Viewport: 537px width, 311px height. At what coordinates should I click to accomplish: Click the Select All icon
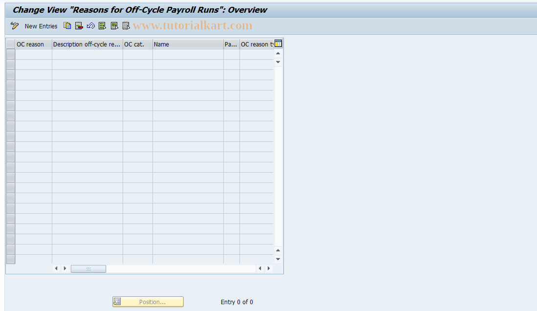tap(103, 26)
